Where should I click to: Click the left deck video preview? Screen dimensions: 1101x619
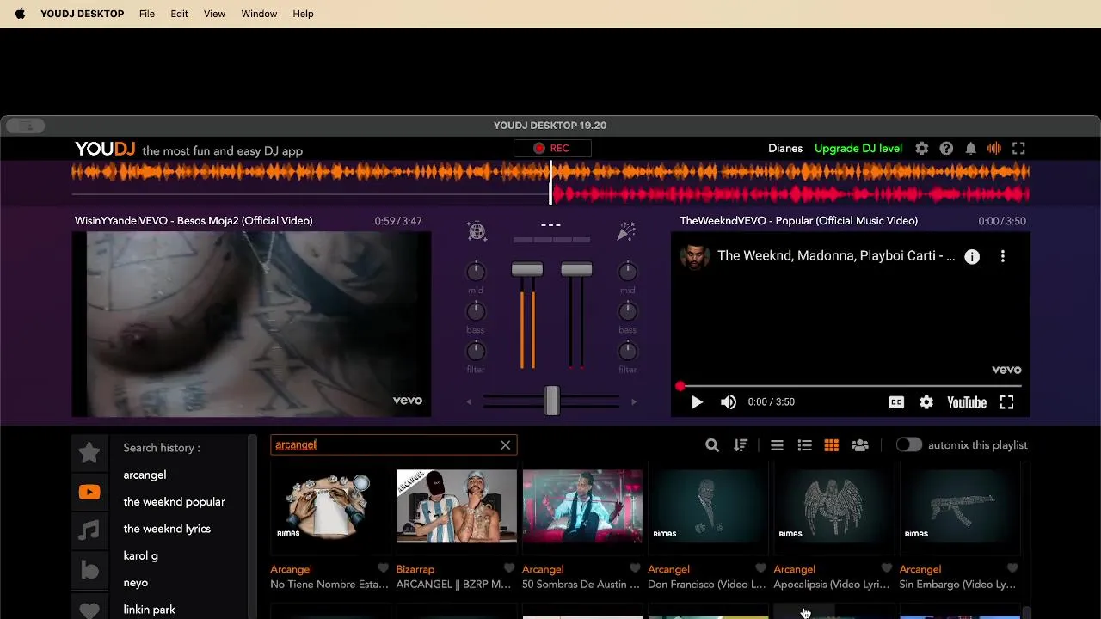click(251, 324)
